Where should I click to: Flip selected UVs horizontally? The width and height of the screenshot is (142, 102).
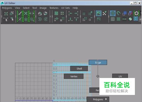tap(40, 14)
